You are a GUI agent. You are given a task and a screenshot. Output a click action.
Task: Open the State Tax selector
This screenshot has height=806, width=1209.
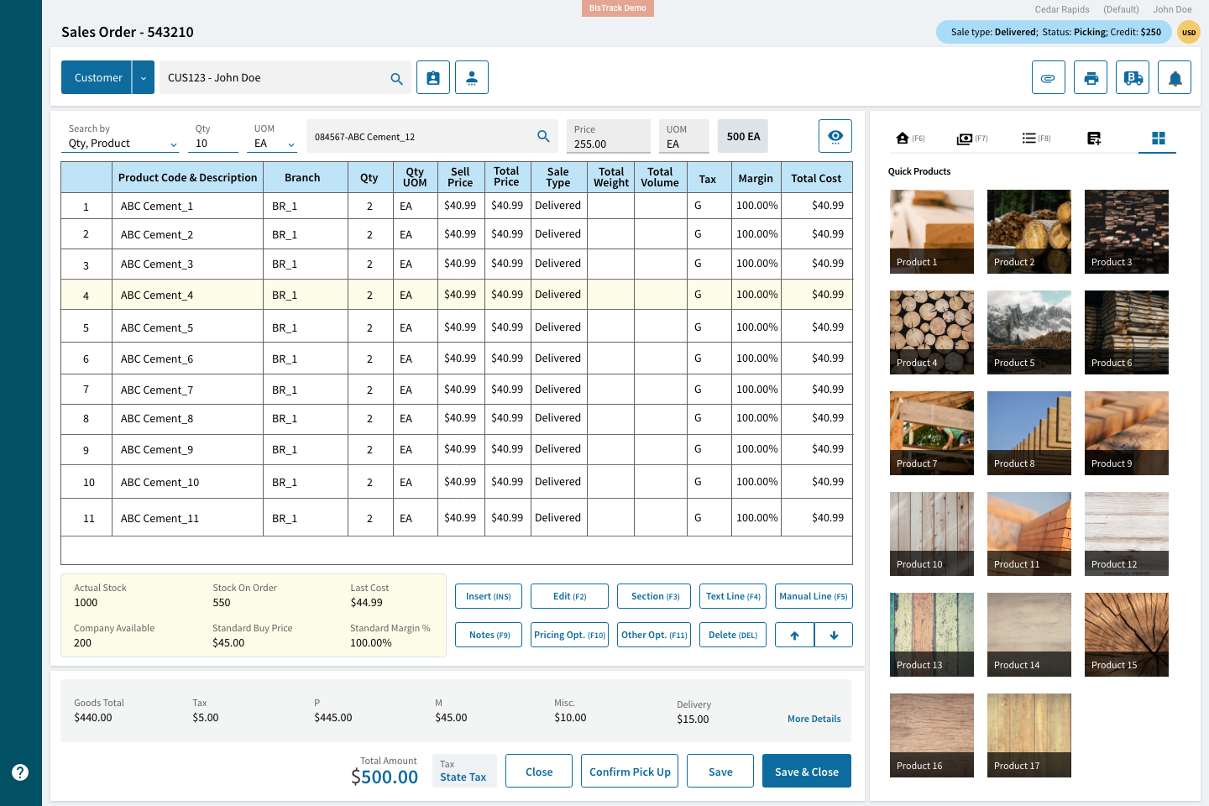point(464,771)
